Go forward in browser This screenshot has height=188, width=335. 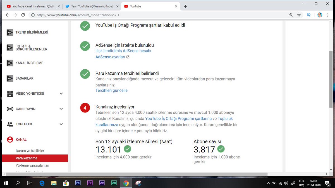point(15,15)
